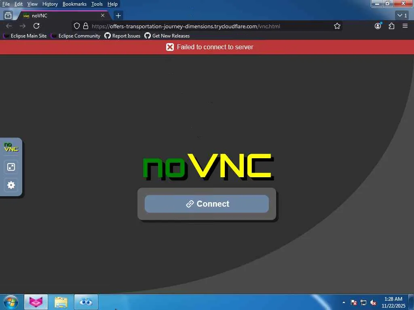Click the Connect button

[x=207, y=204]
